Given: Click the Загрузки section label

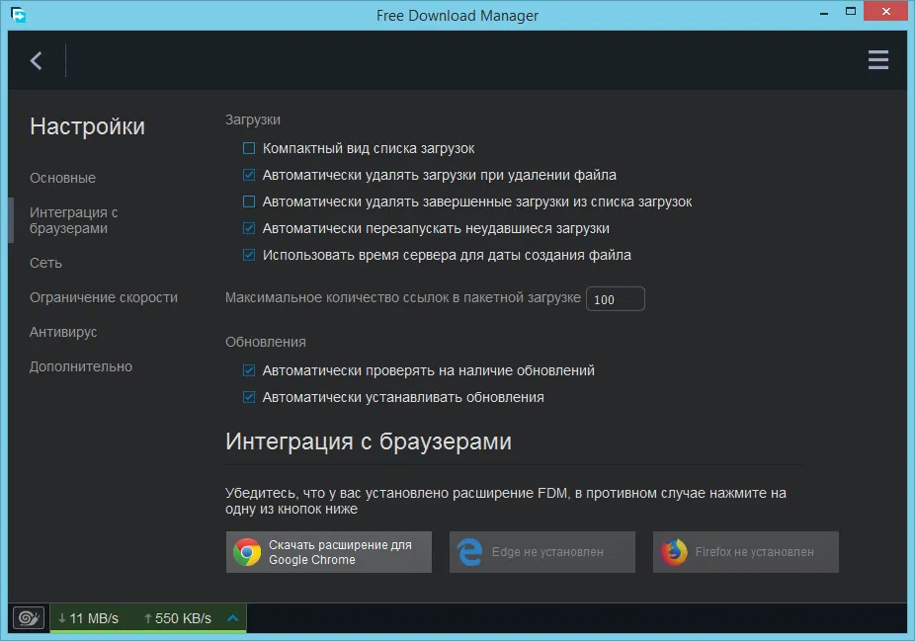Looking at the screenshot, I should point(253,120).
